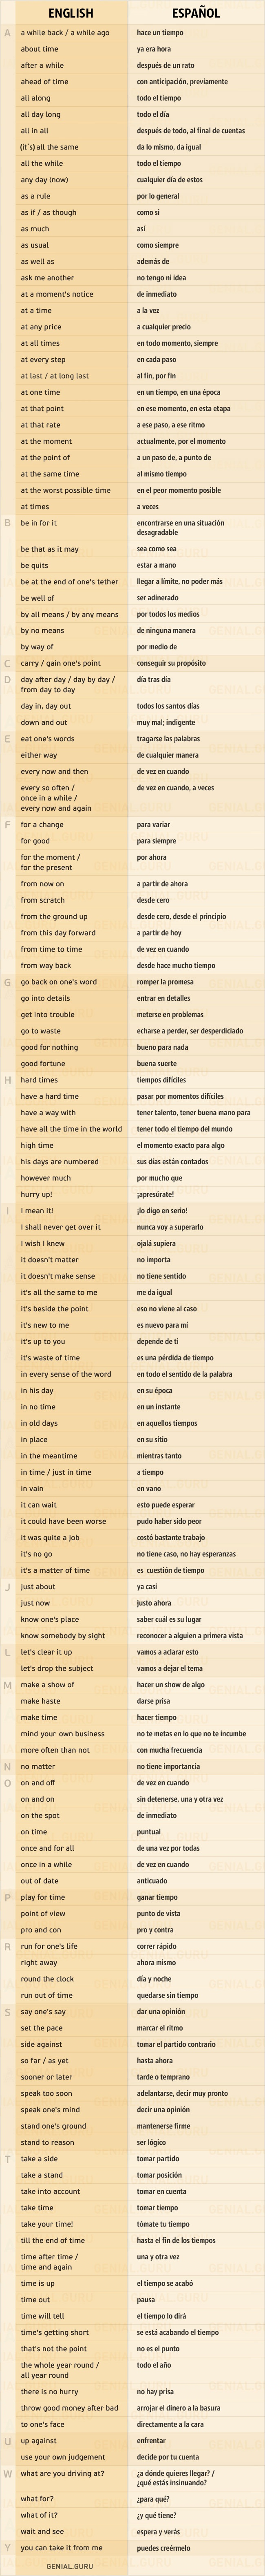The width and height of the screenshot is (265, 2576).
Task: Select the phrase 'mind your own business'
Action: [63, 1733]
